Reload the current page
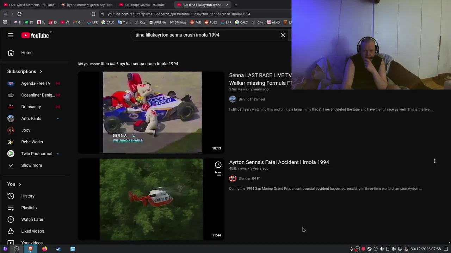451x253 pixels. pyautogui.click(x=19, y=14)
